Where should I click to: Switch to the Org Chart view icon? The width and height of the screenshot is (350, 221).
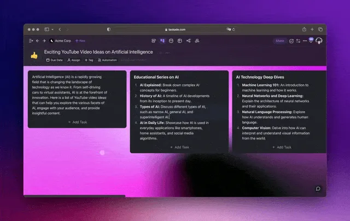coord(197,41)
